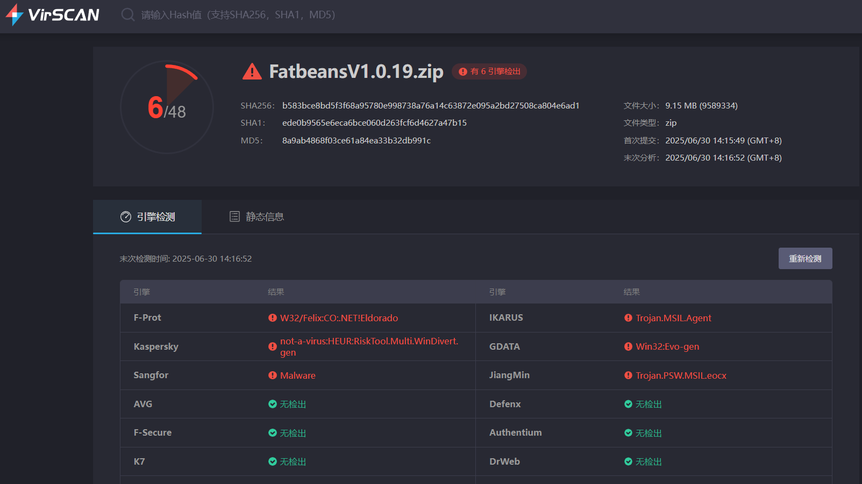Click the AVG green check icon
The width and height of the screenshot is (862, 484).
[x=273, y=404]
